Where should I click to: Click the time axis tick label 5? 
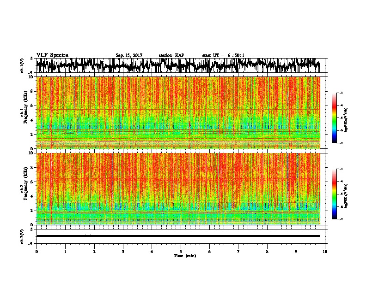click(x=181, y=252)
